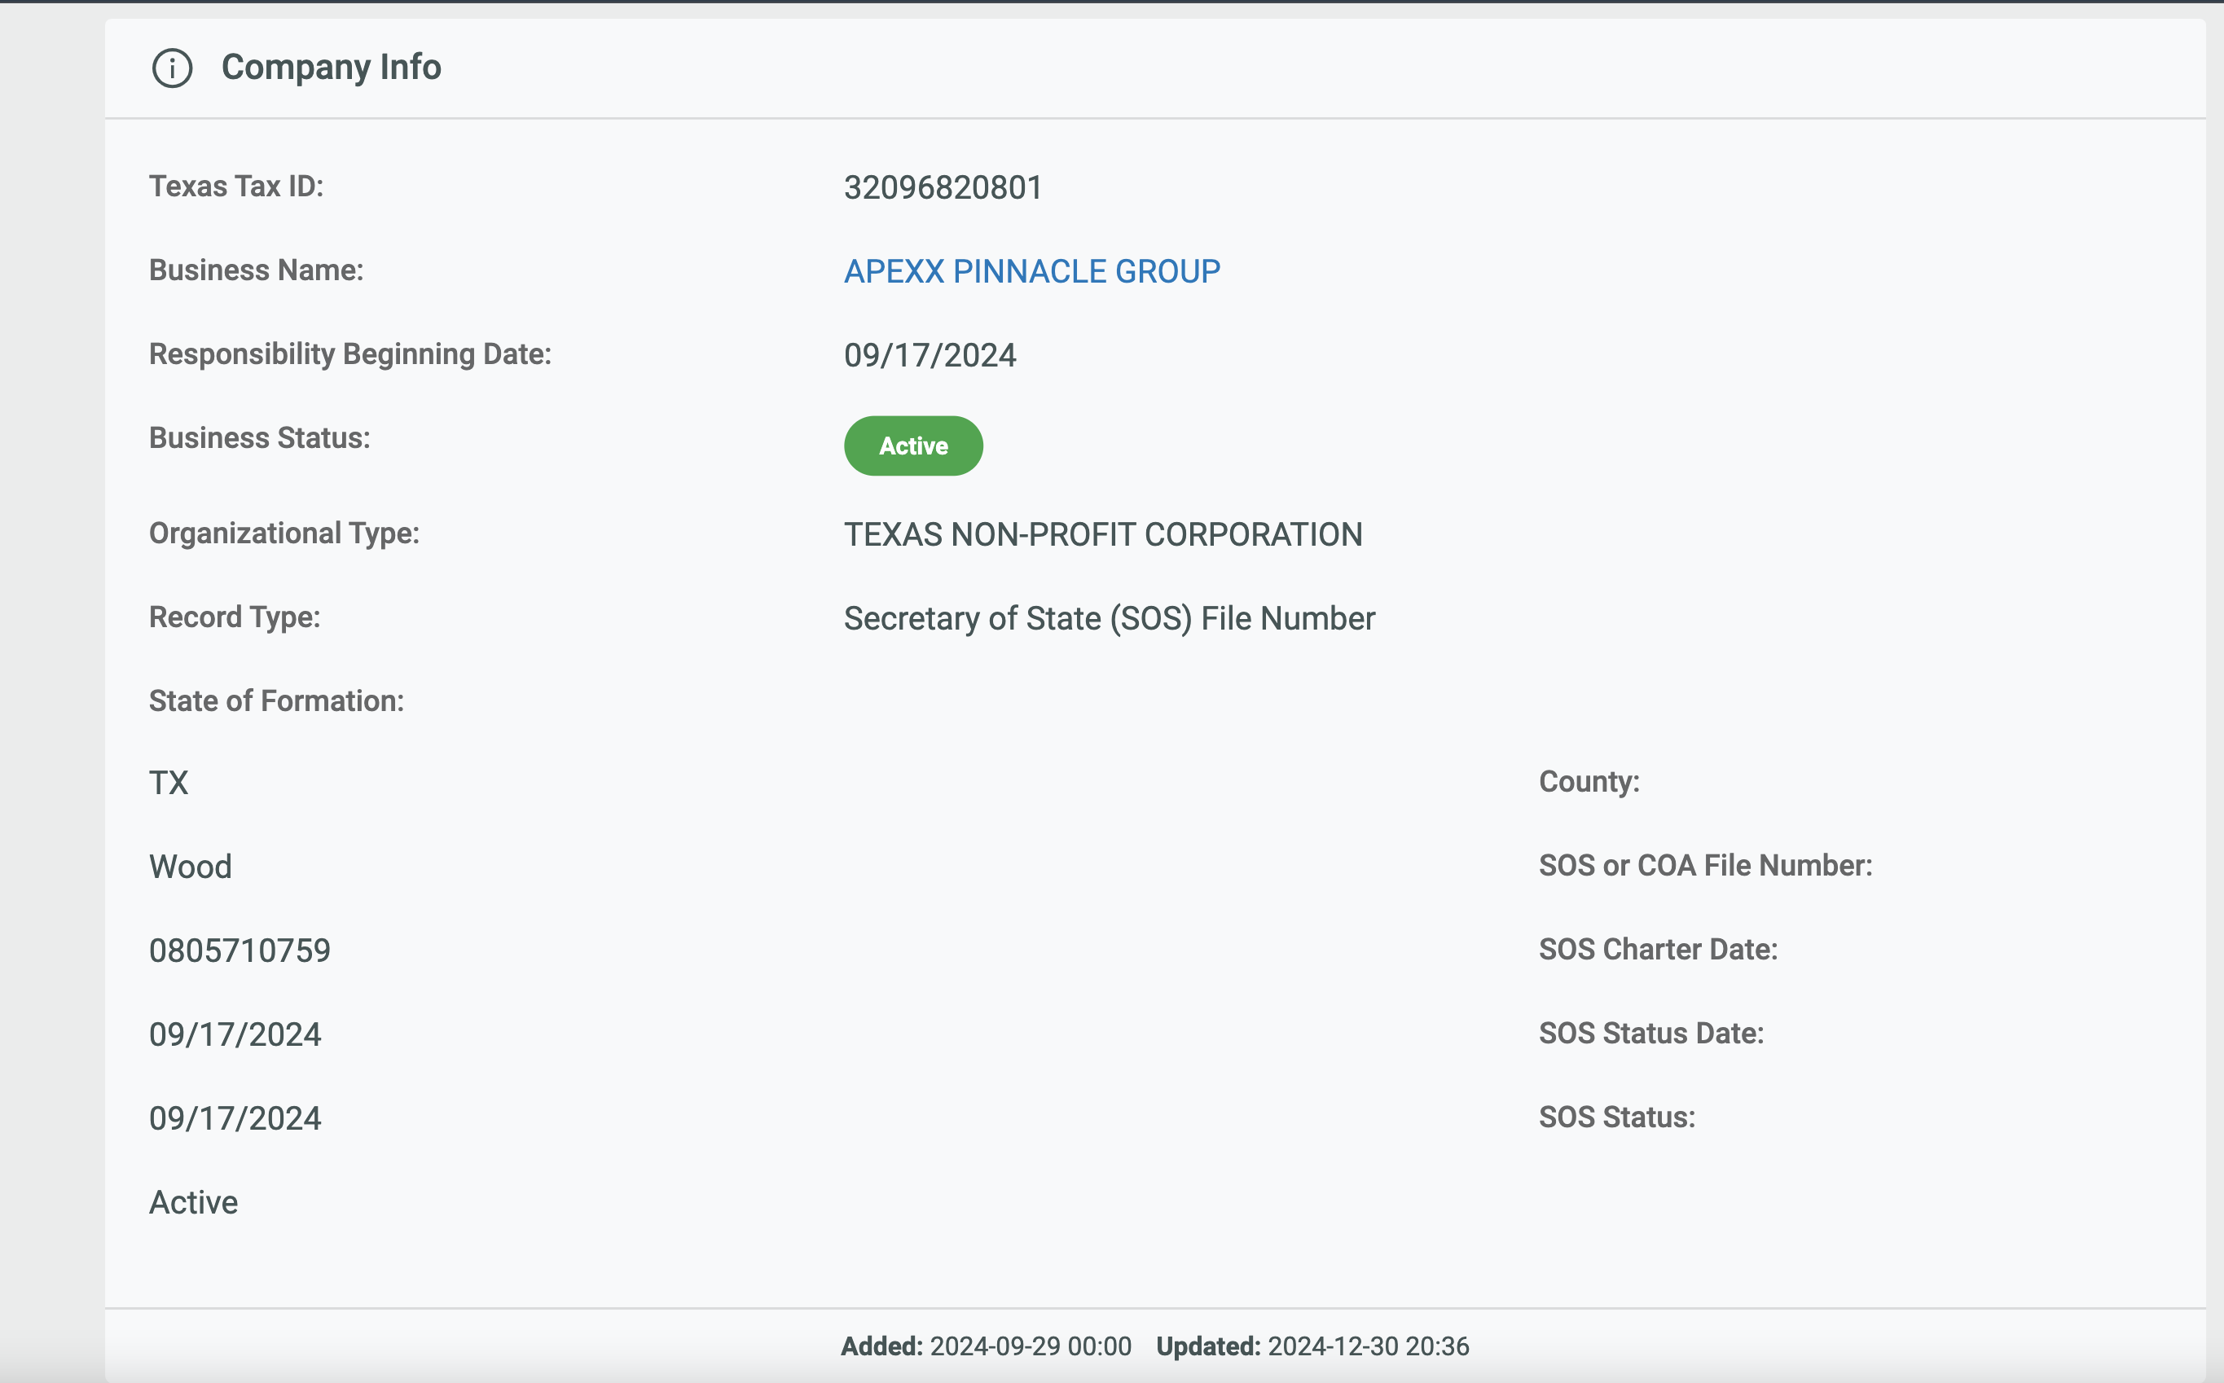Click the Texas Tax ID label

click(x=236, y=187)
